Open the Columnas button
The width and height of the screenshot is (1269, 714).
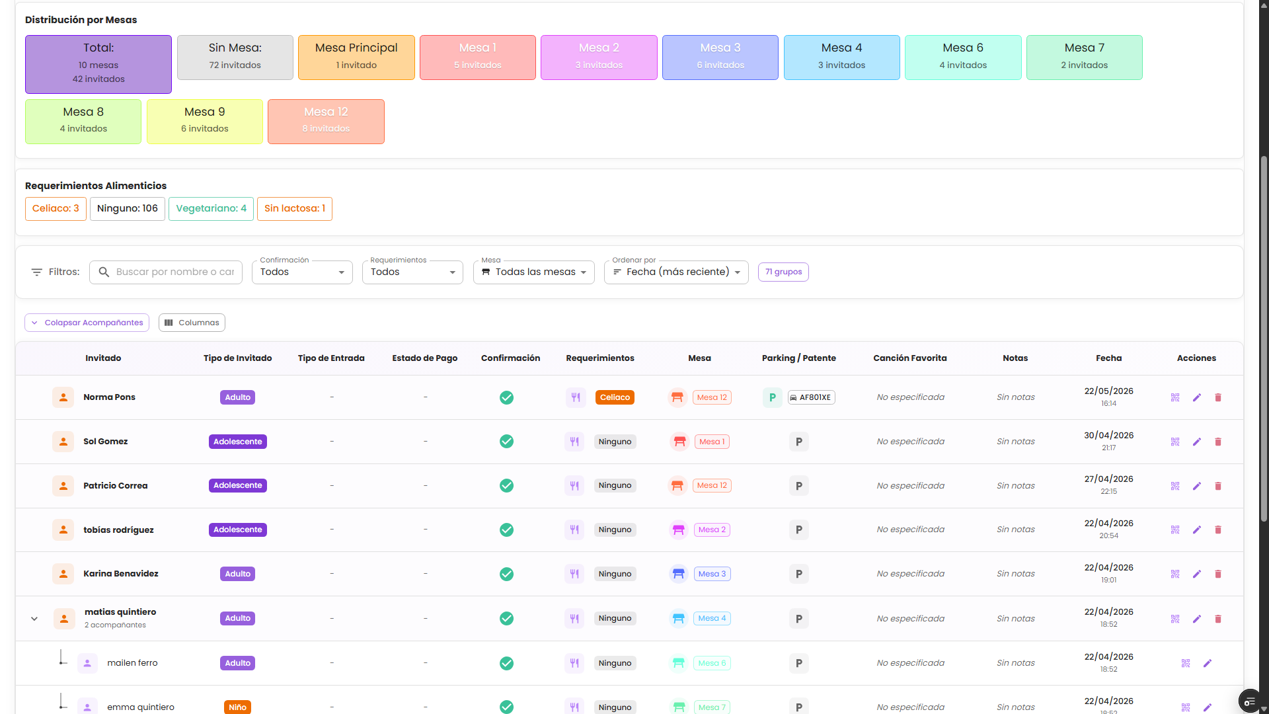[192, 323]
